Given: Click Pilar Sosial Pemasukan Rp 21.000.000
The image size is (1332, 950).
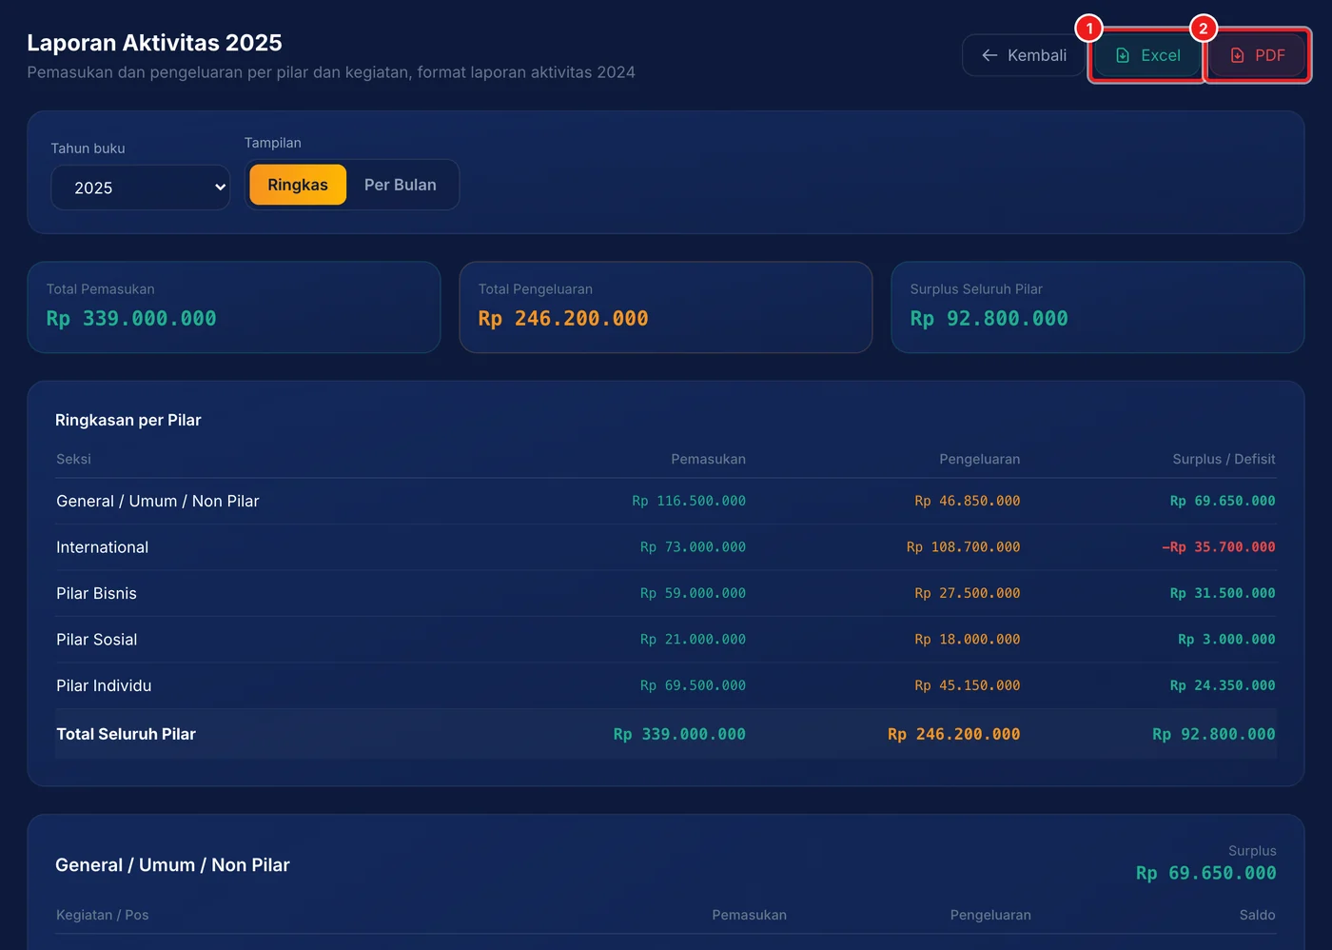Looking at the screenshot, I should tap(693, 640).
